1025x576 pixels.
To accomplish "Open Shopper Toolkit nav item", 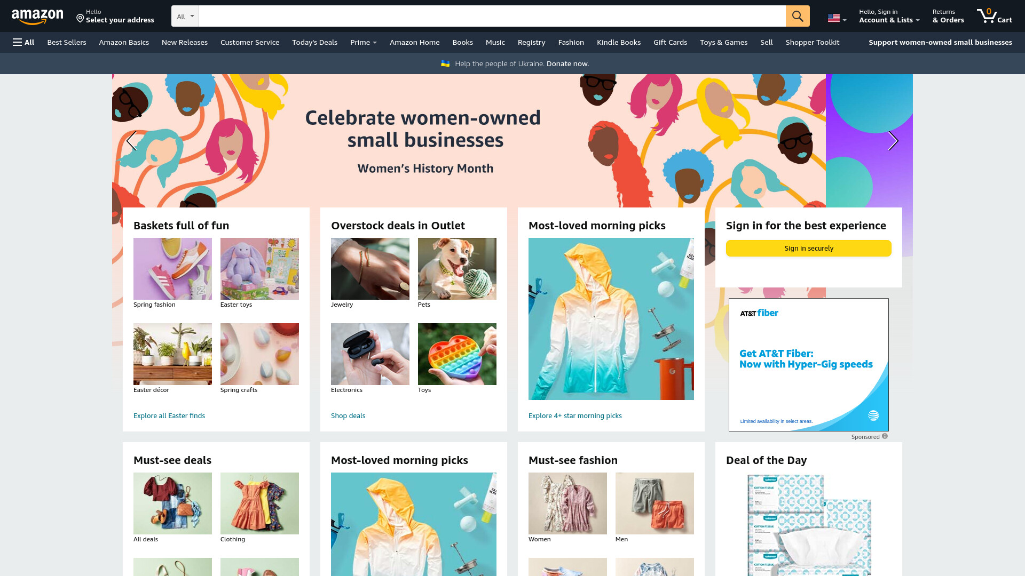I will pos(813,42).
